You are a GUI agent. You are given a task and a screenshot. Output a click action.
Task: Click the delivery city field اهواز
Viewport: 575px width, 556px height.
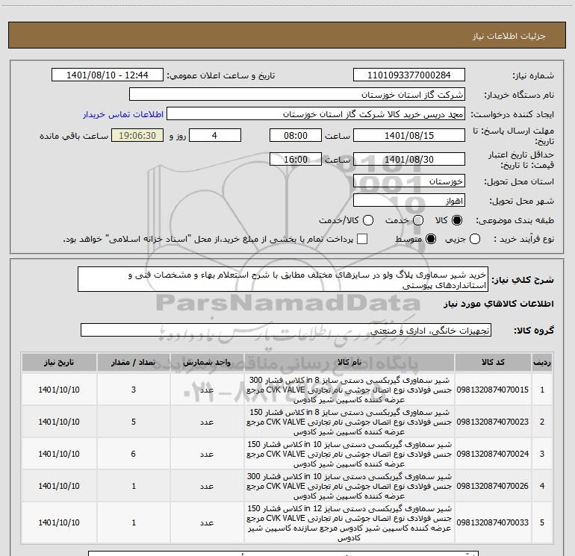click(x=409, y=200)
